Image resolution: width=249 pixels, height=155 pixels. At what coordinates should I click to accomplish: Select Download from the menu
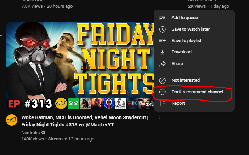194,52
